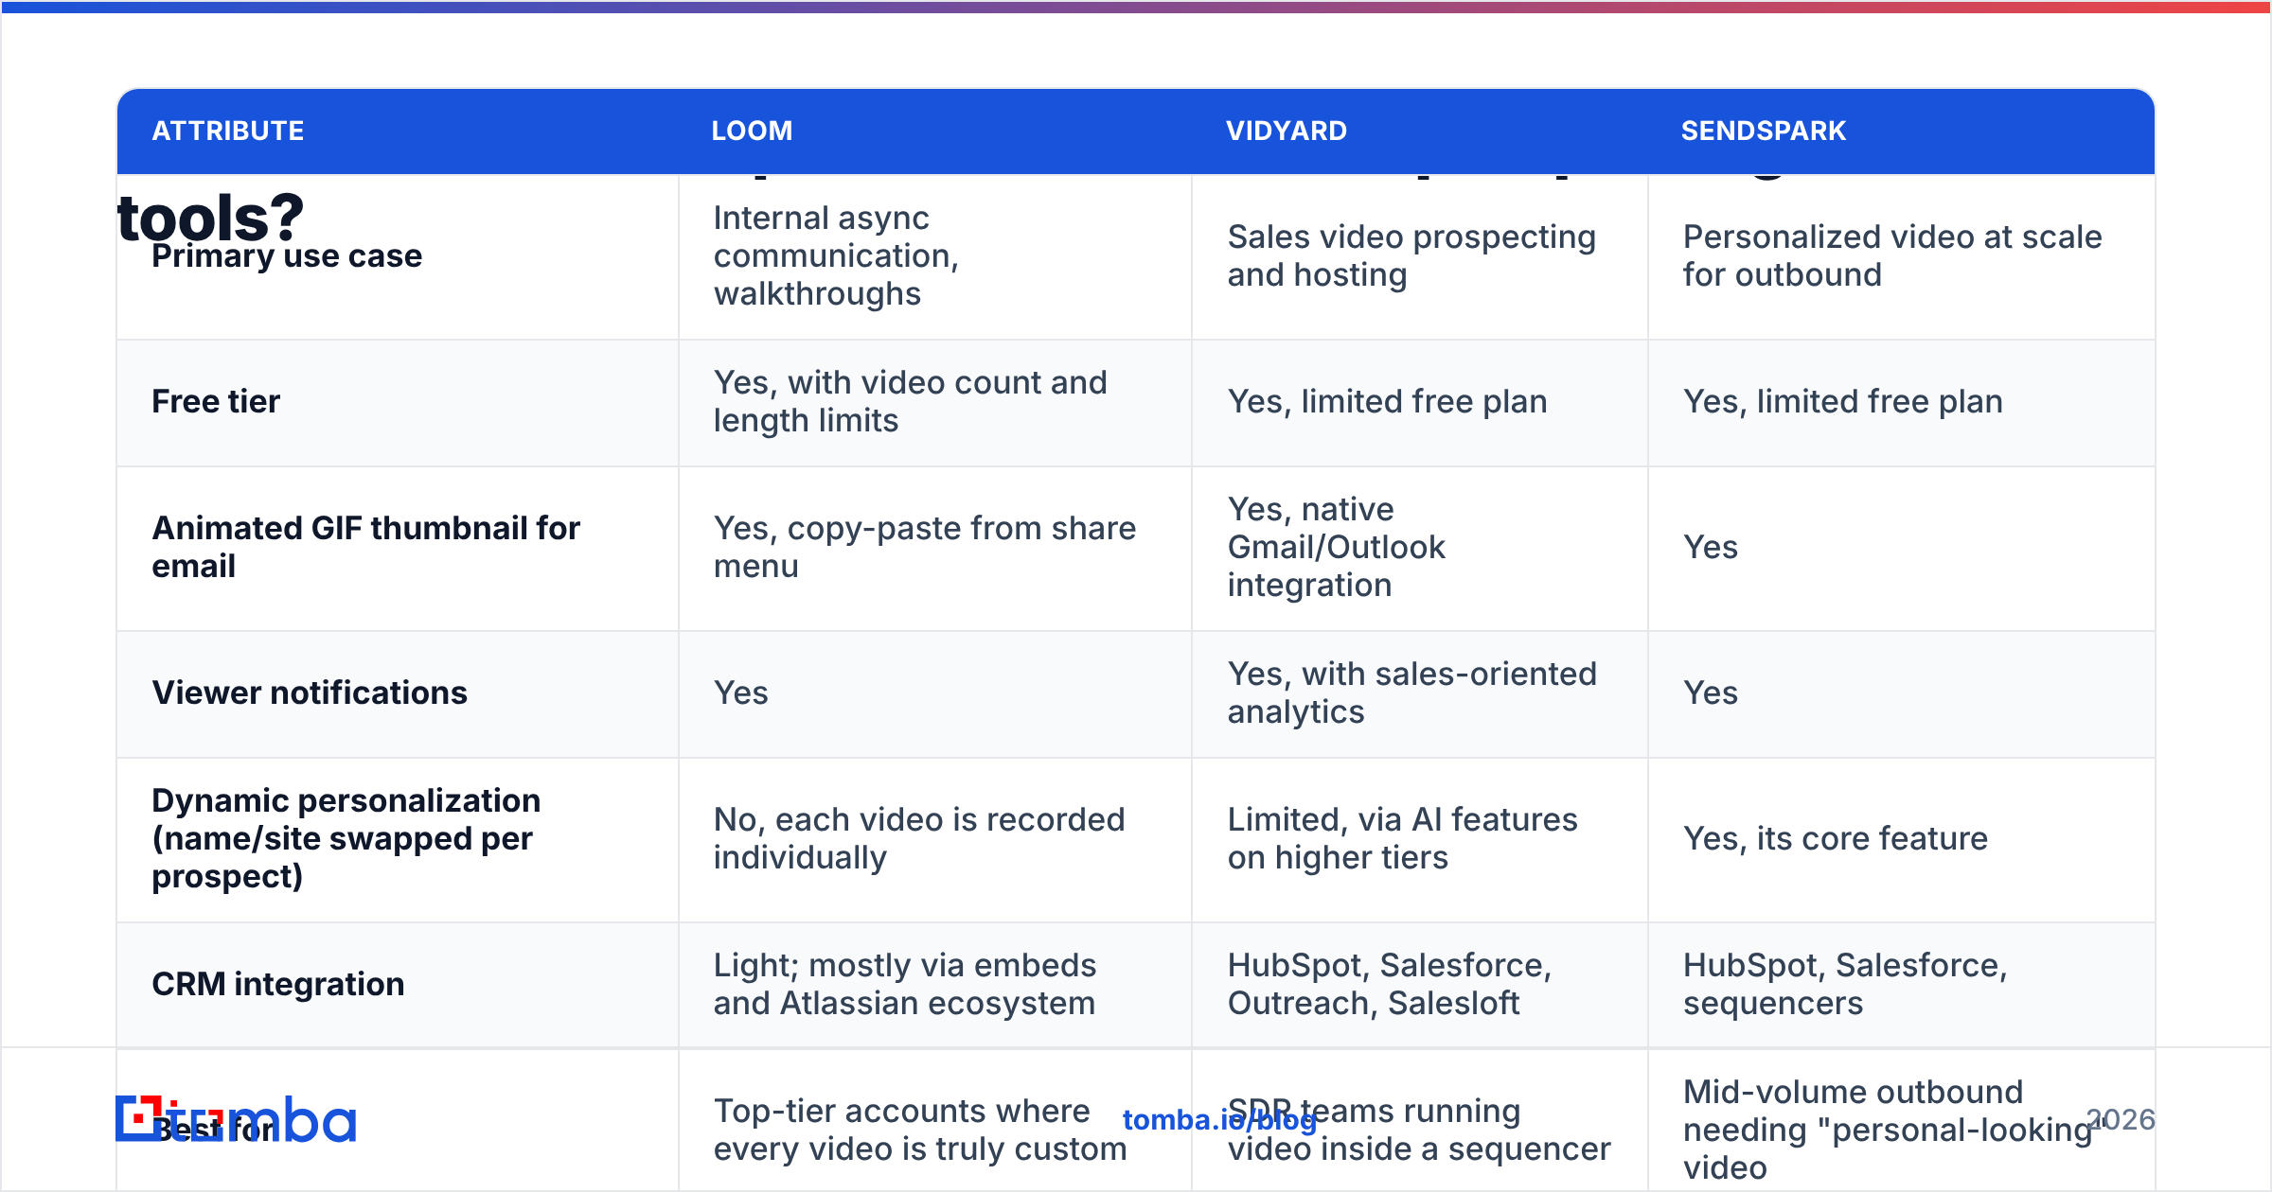2272x1192 pixels.
Task: Select the LOOM column header
Action: coord(753,131)
